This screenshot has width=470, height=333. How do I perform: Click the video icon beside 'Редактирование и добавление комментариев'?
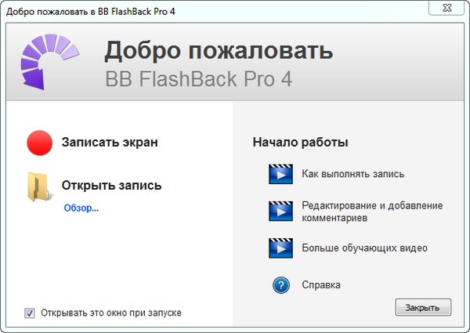pos(280,212)
